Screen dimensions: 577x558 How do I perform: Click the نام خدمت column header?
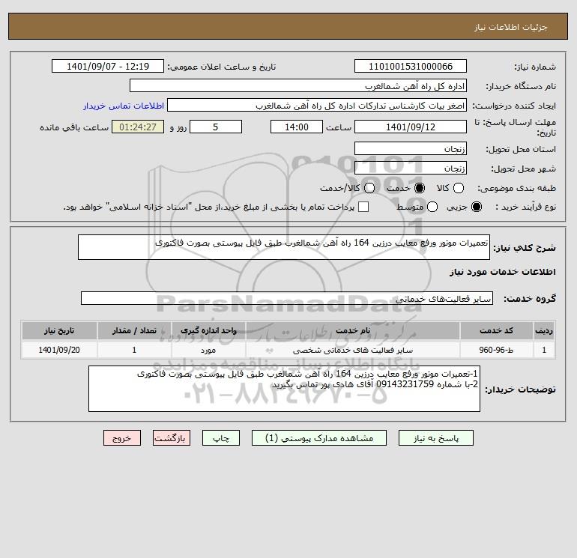coord(352,330)
